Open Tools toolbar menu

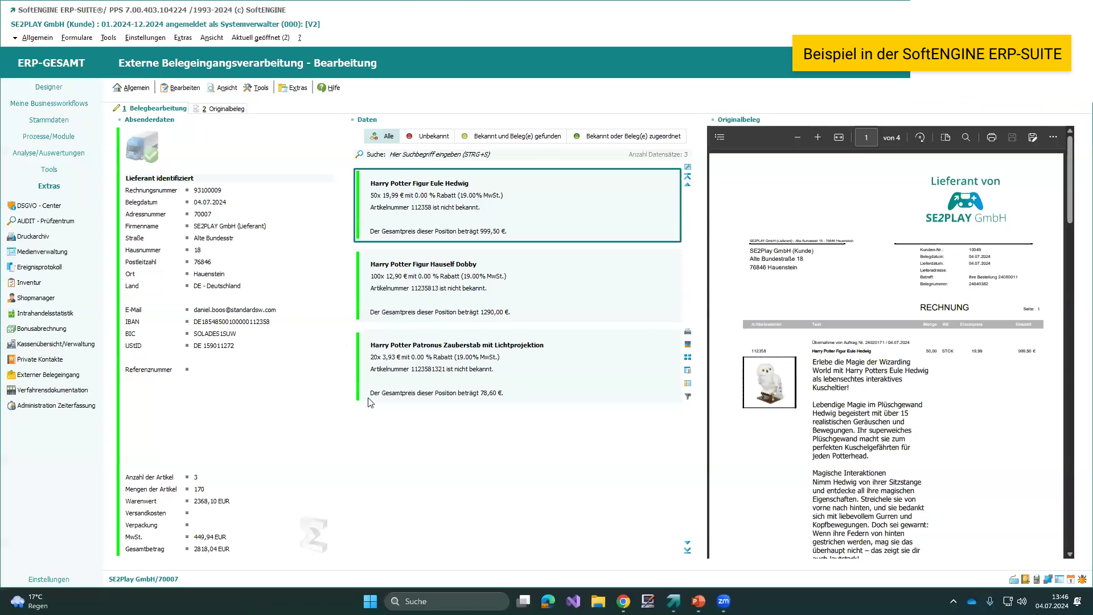pos(256,88)
